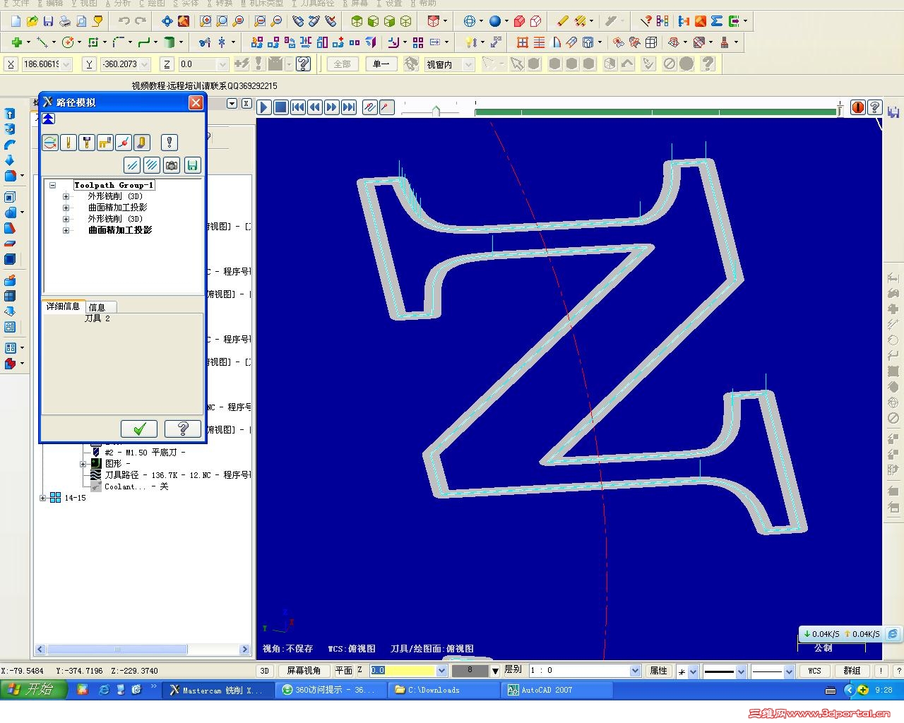Step the simulation backward

point(314,107)
